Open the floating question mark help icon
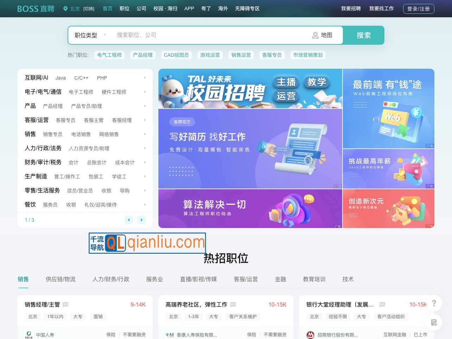 pos(434,303)
